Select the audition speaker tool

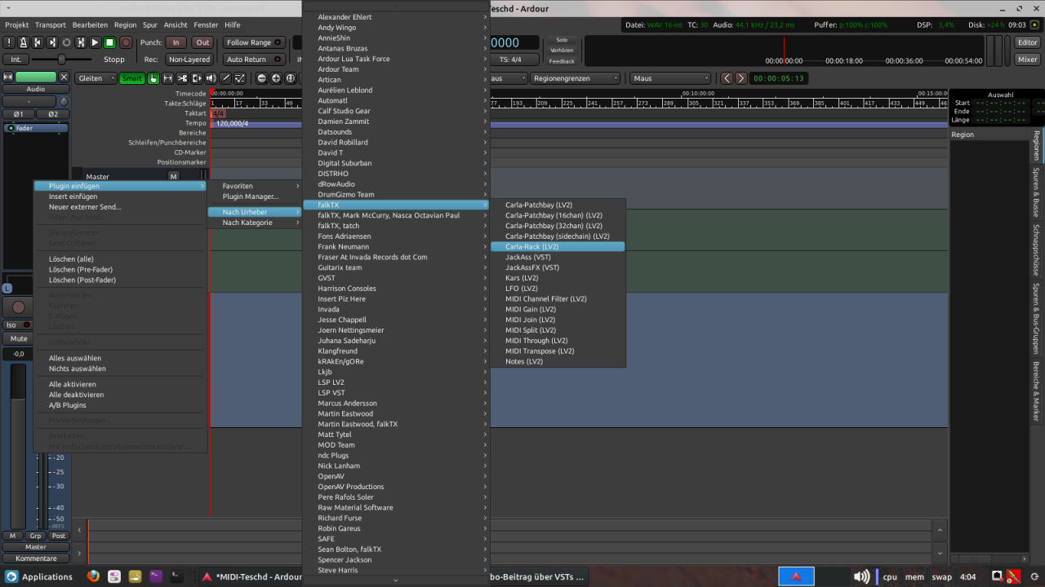(x=211, y=78)
